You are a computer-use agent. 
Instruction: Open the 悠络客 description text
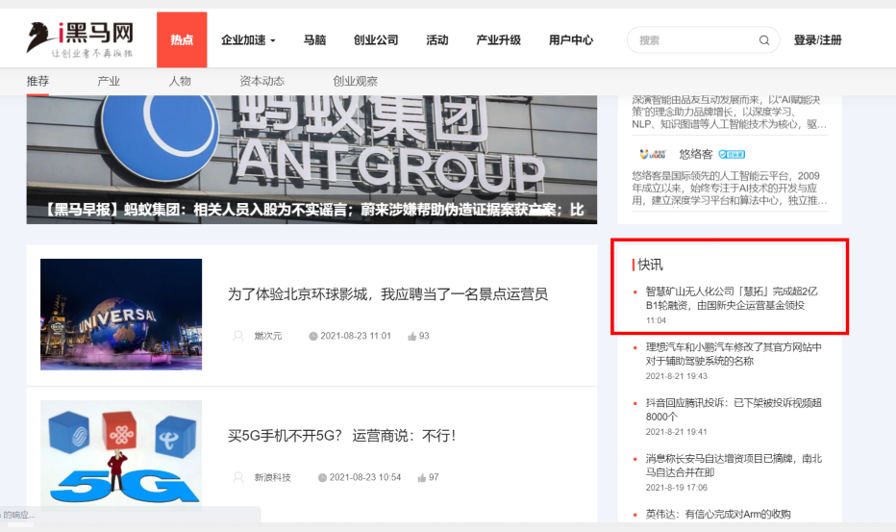729,189
